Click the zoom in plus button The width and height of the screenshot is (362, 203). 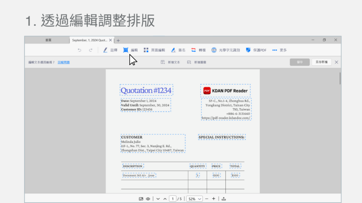[214, 199]
